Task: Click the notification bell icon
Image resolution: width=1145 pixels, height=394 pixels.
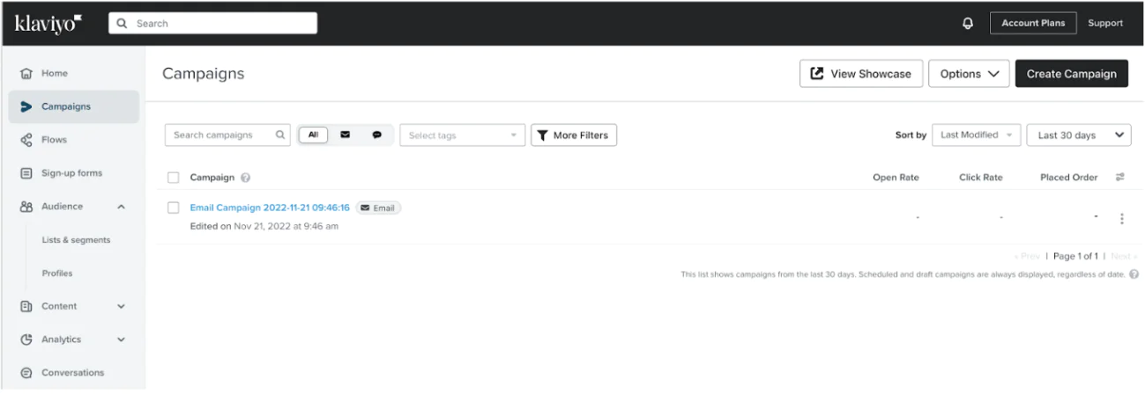Action: pyautogui.click(x=968, y=24)
